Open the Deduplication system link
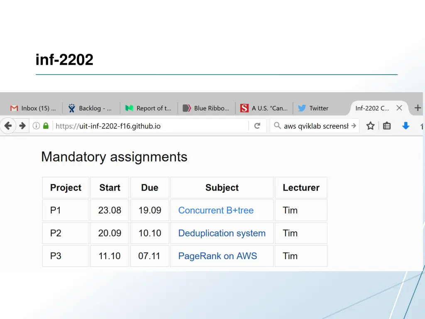 point(222,233)
